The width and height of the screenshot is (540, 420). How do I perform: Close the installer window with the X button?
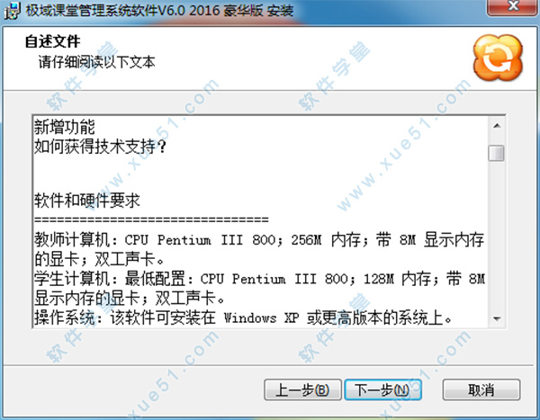click(513, 7)
